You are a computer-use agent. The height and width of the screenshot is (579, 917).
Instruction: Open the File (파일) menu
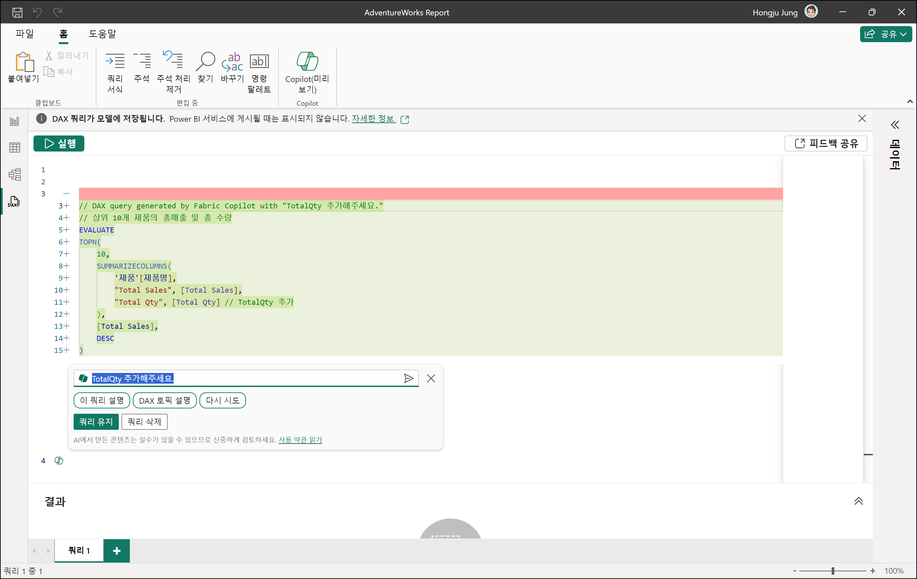click(x=25, y=34)
